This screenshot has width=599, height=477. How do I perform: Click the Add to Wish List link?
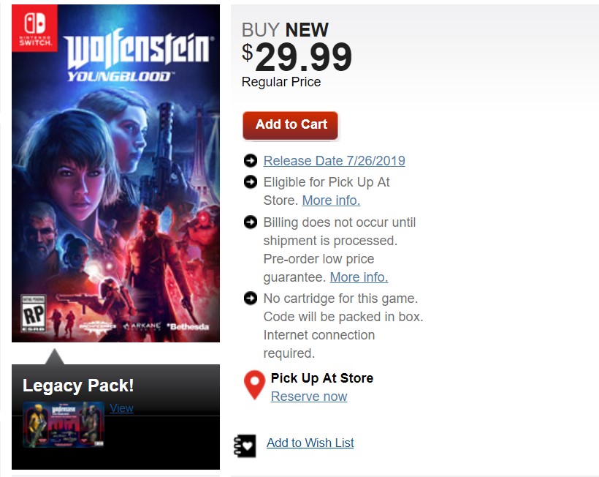tap(310, 443)
